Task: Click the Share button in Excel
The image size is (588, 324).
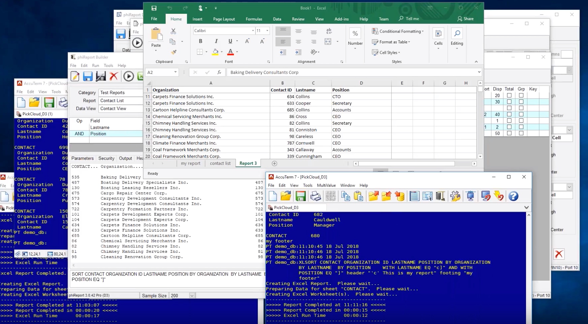Action: coord(465,19)
